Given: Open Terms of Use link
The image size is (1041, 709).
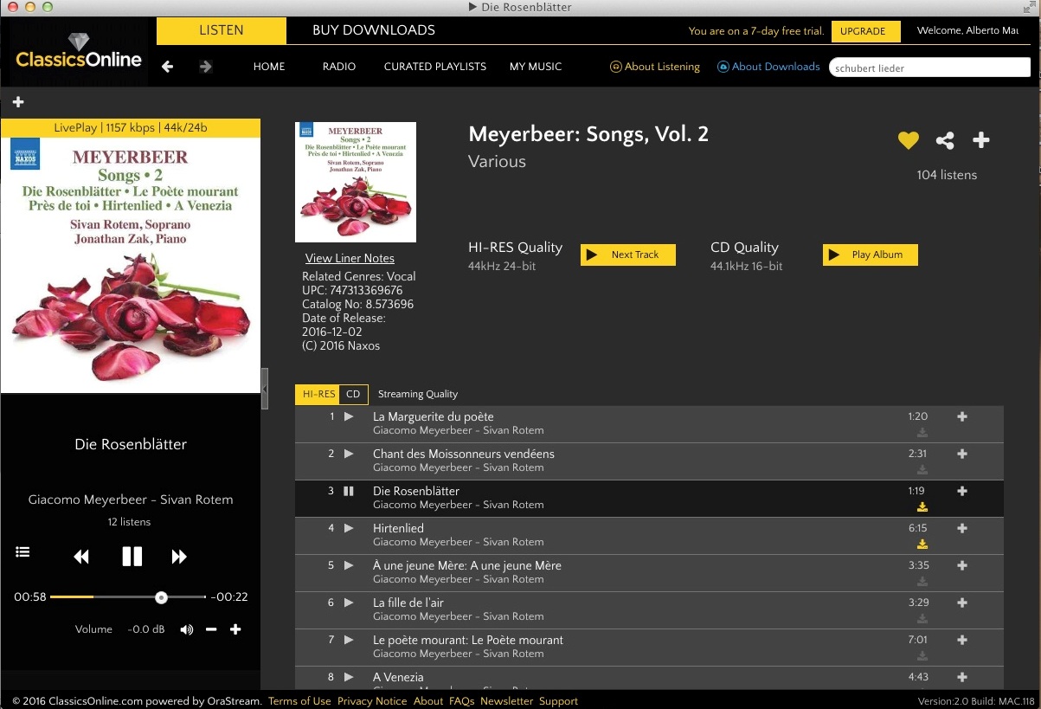Looking at the screenshot, I should (x=299, y=701).
